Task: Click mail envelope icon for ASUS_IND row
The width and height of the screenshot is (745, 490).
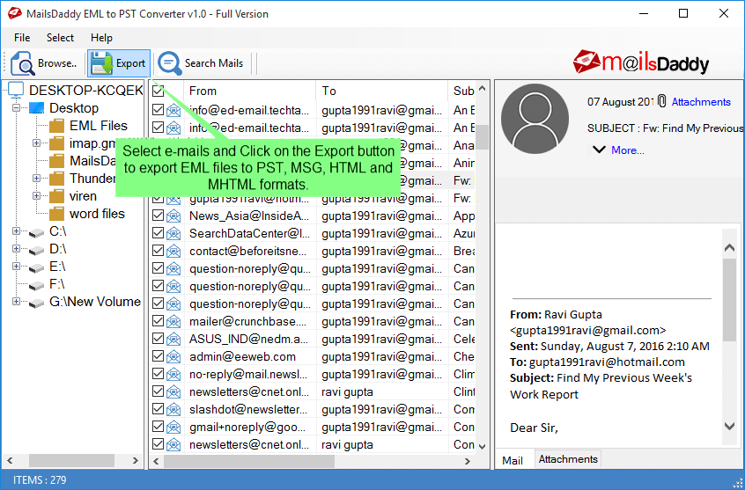Action: (x=173, y=339)
